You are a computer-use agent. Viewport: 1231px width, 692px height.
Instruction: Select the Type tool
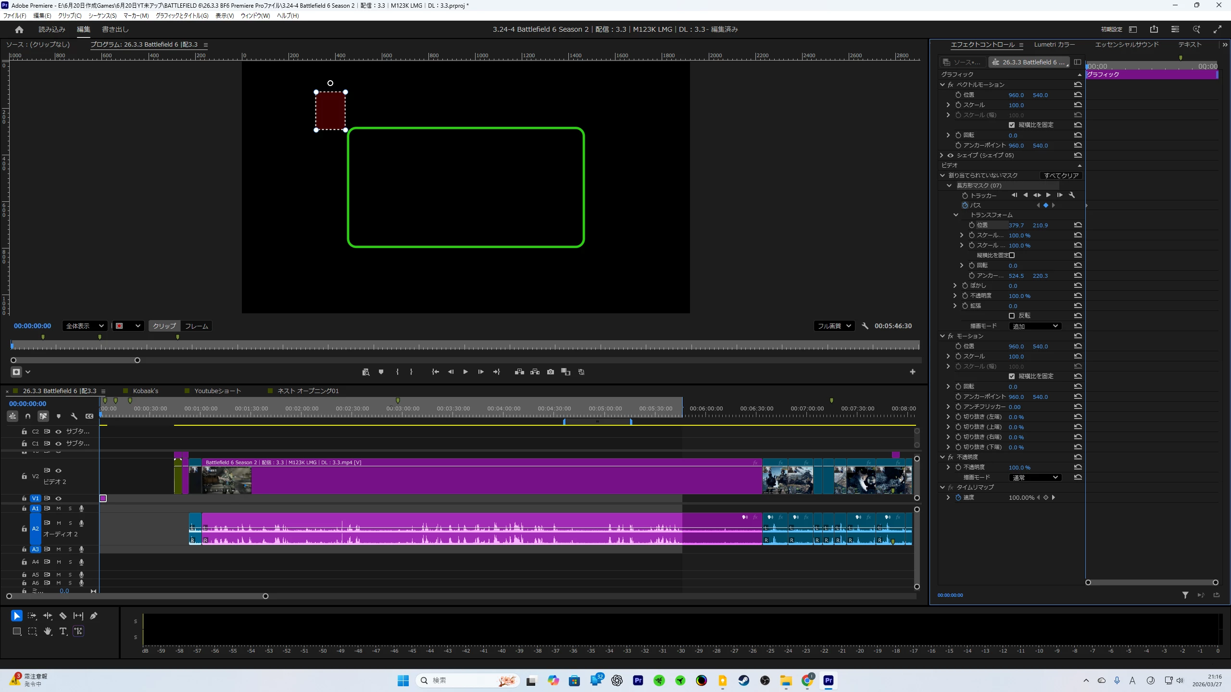click(63, 631)
